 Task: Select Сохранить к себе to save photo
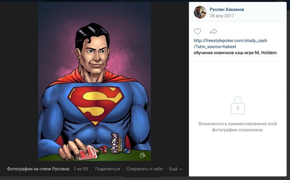145,169
